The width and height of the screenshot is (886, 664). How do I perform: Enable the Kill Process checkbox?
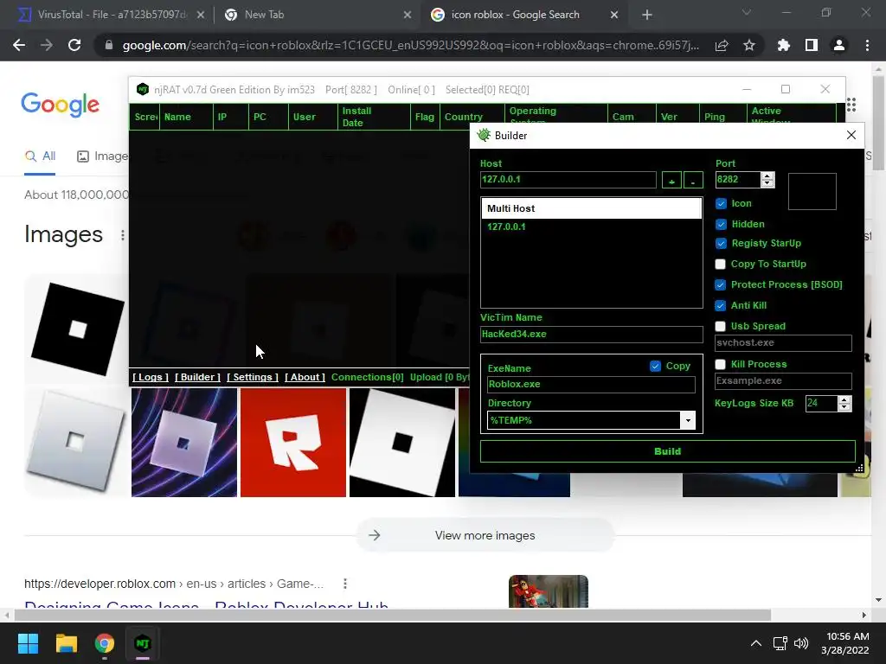coord(721,364)
